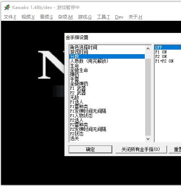This screenshot has width=181, height=186.
Task: Select the P1选人 cheat entry
Action: click(107, 102)
